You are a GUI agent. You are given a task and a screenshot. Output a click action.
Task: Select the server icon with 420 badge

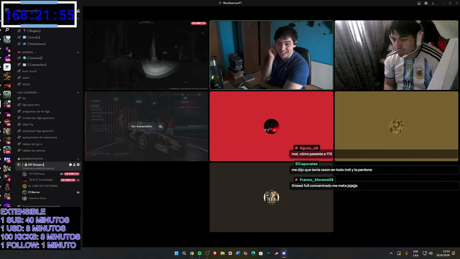(7, 58)
